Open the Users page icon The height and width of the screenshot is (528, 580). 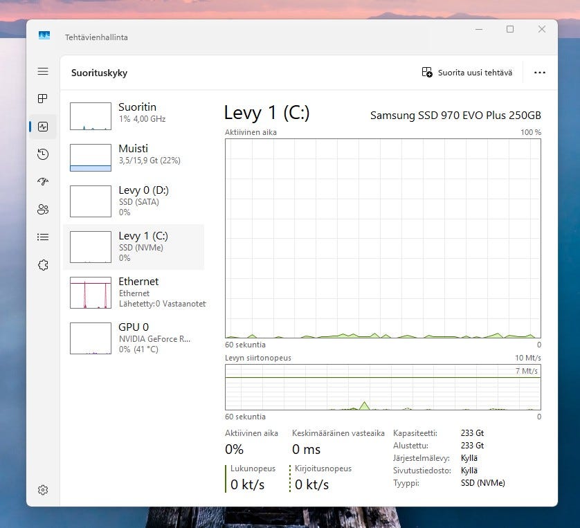tap(43, 209)
